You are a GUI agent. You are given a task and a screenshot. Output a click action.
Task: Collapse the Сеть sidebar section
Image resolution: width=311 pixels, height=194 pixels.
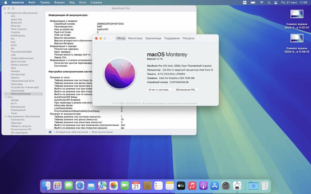pos(5,97)
